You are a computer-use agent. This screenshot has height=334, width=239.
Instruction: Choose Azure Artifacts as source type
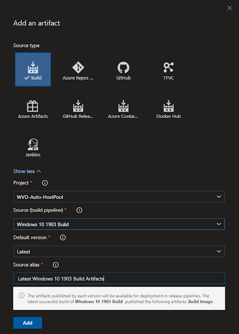[33, 109]
